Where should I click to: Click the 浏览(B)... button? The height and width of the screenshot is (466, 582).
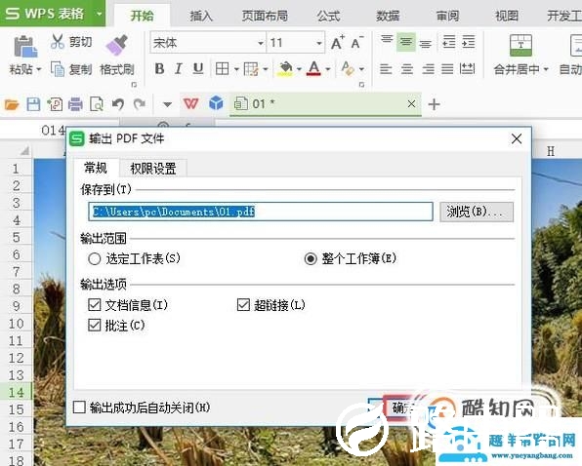pos(477,212)
